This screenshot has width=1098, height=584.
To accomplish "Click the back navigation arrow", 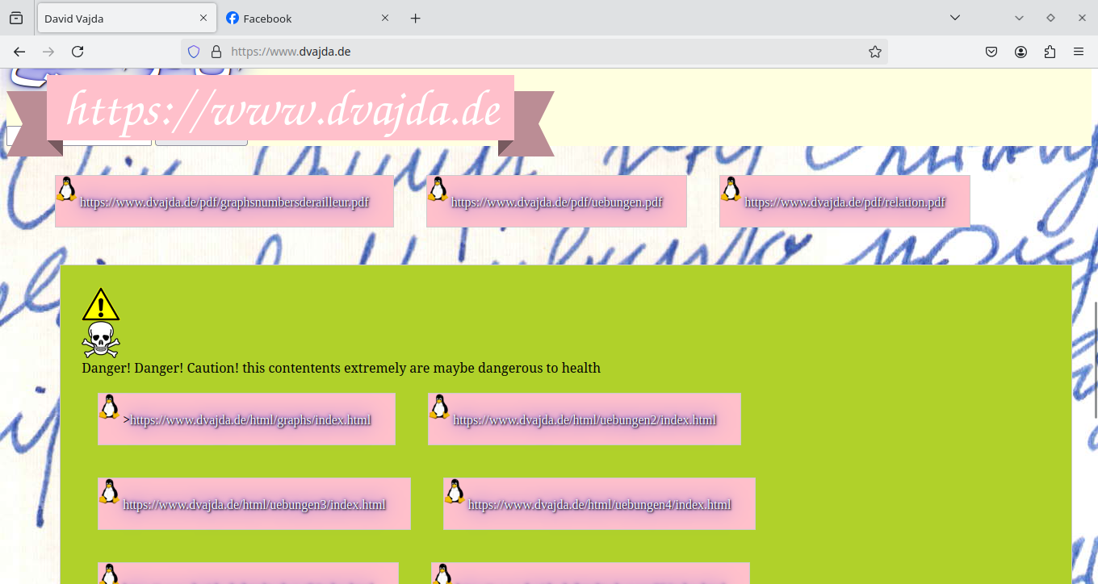I will pos(19,51).
